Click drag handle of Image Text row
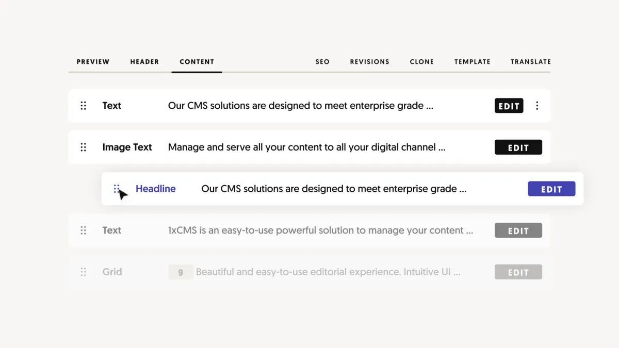Image resolution: width=619 pixels, height=348 pixels. (84, 147)
